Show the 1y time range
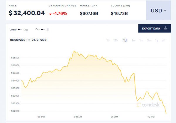The width and height of the screenshot is (176, 123). 157,40
